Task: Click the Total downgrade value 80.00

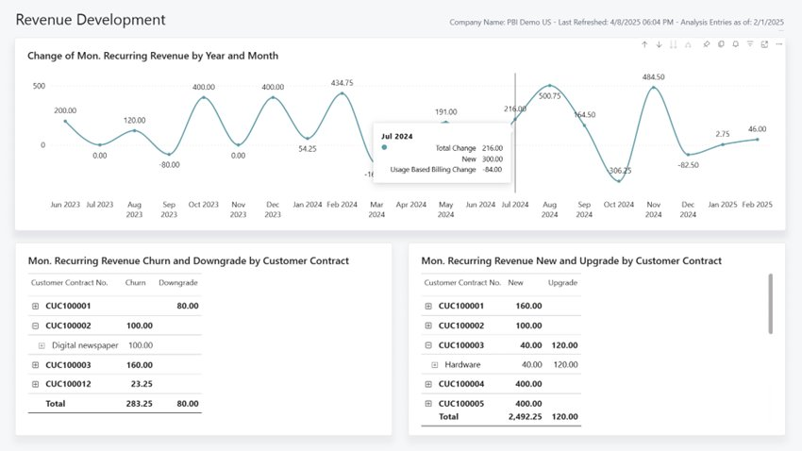Action: (188, 404)
